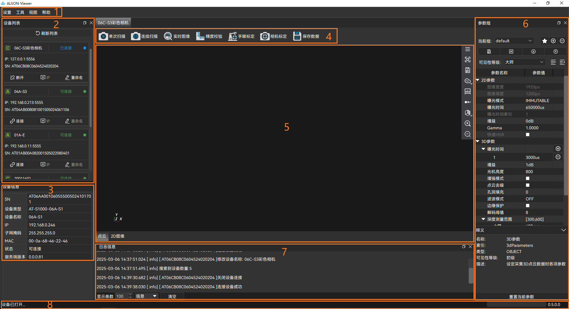Image resolution: width=569 pixels, height=309 pixels.
Task: Click the 刷新列表 refresh button
Action: click(47, 33)
